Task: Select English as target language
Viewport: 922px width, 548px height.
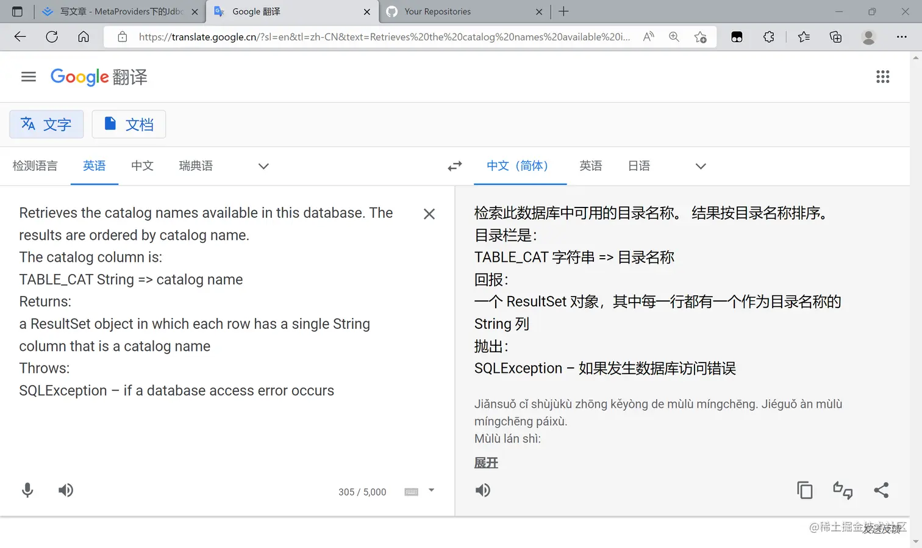Action: (x=591, y=166)
